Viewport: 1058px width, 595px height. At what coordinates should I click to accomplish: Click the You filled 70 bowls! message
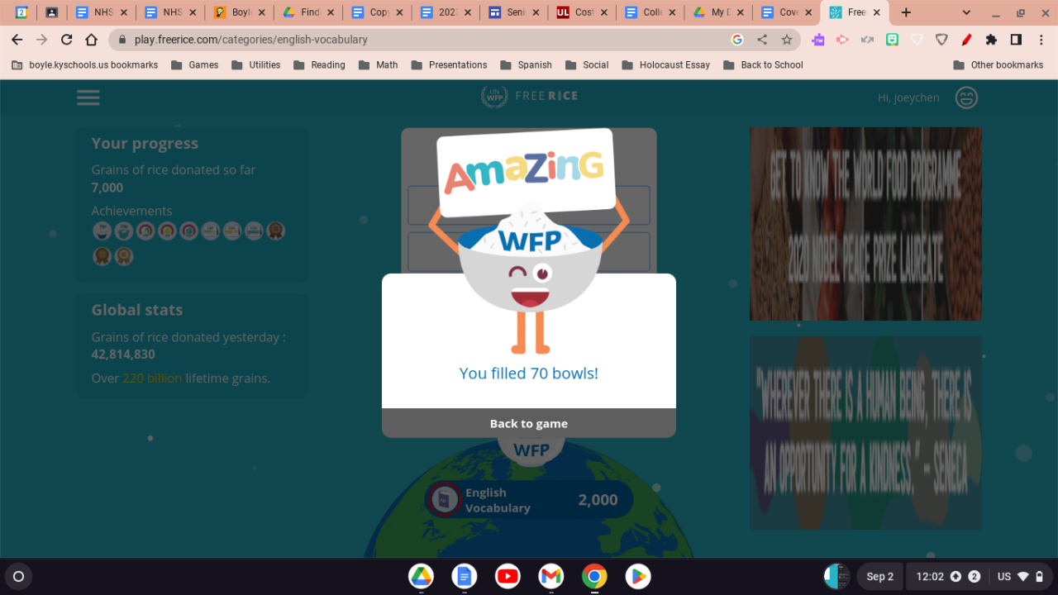tap(529, 374)
